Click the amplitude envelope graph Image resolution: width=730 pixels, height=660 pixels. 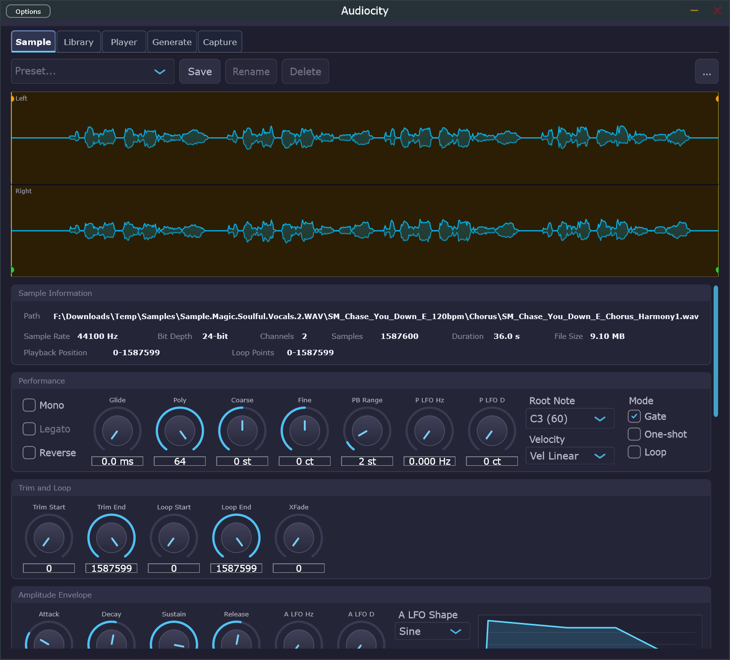point(590,632)
